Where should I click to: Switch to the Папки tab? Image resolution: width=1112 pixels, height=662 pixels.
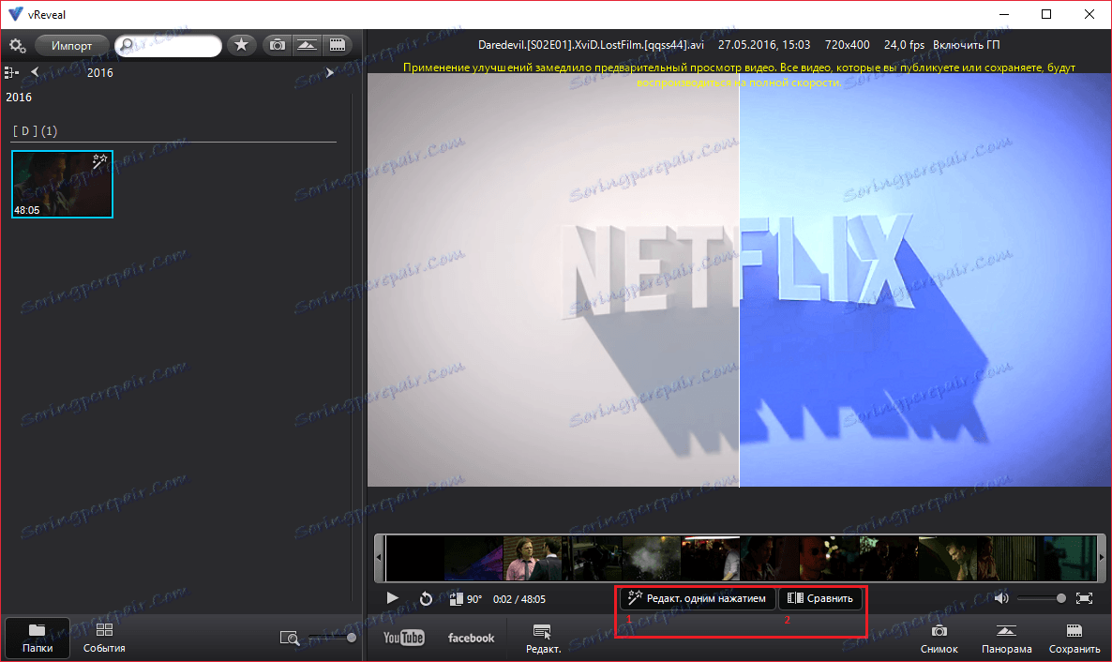click(37, 638)
